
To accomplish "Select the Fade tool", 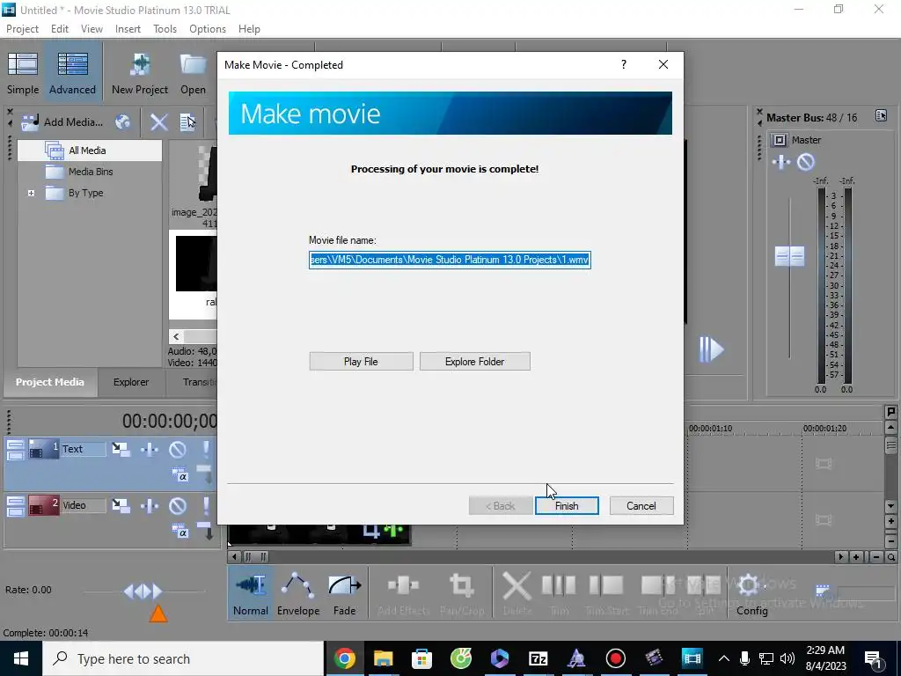I will coord(344,594).
